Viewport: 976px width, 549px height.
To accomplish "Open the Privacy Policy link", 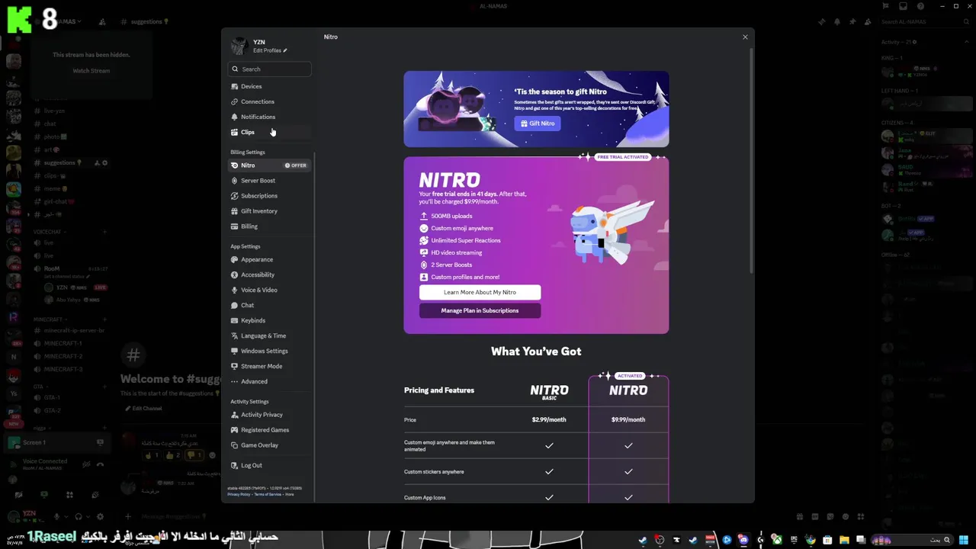I will point(239,494).
